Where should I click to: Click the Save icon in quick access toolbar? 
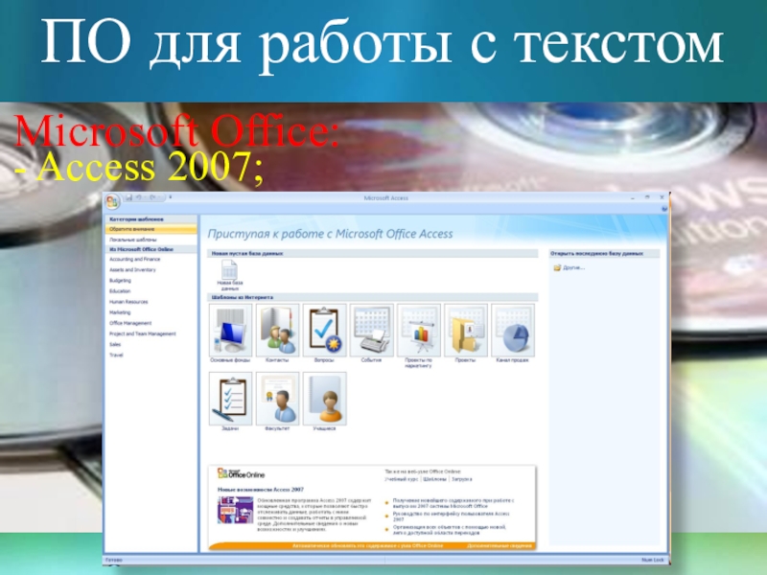[128, 196]
